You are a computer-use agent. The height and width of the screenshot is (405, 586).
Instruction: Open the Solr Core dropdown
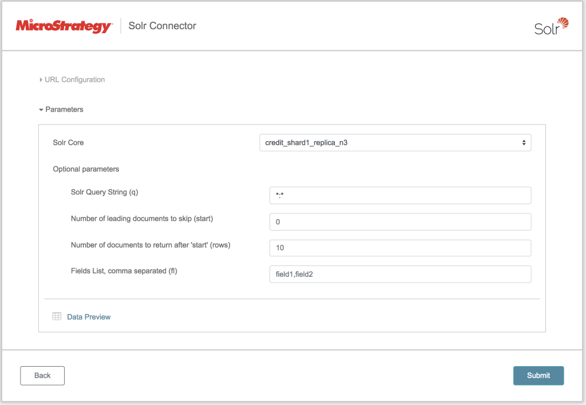[x=395, y=142]
